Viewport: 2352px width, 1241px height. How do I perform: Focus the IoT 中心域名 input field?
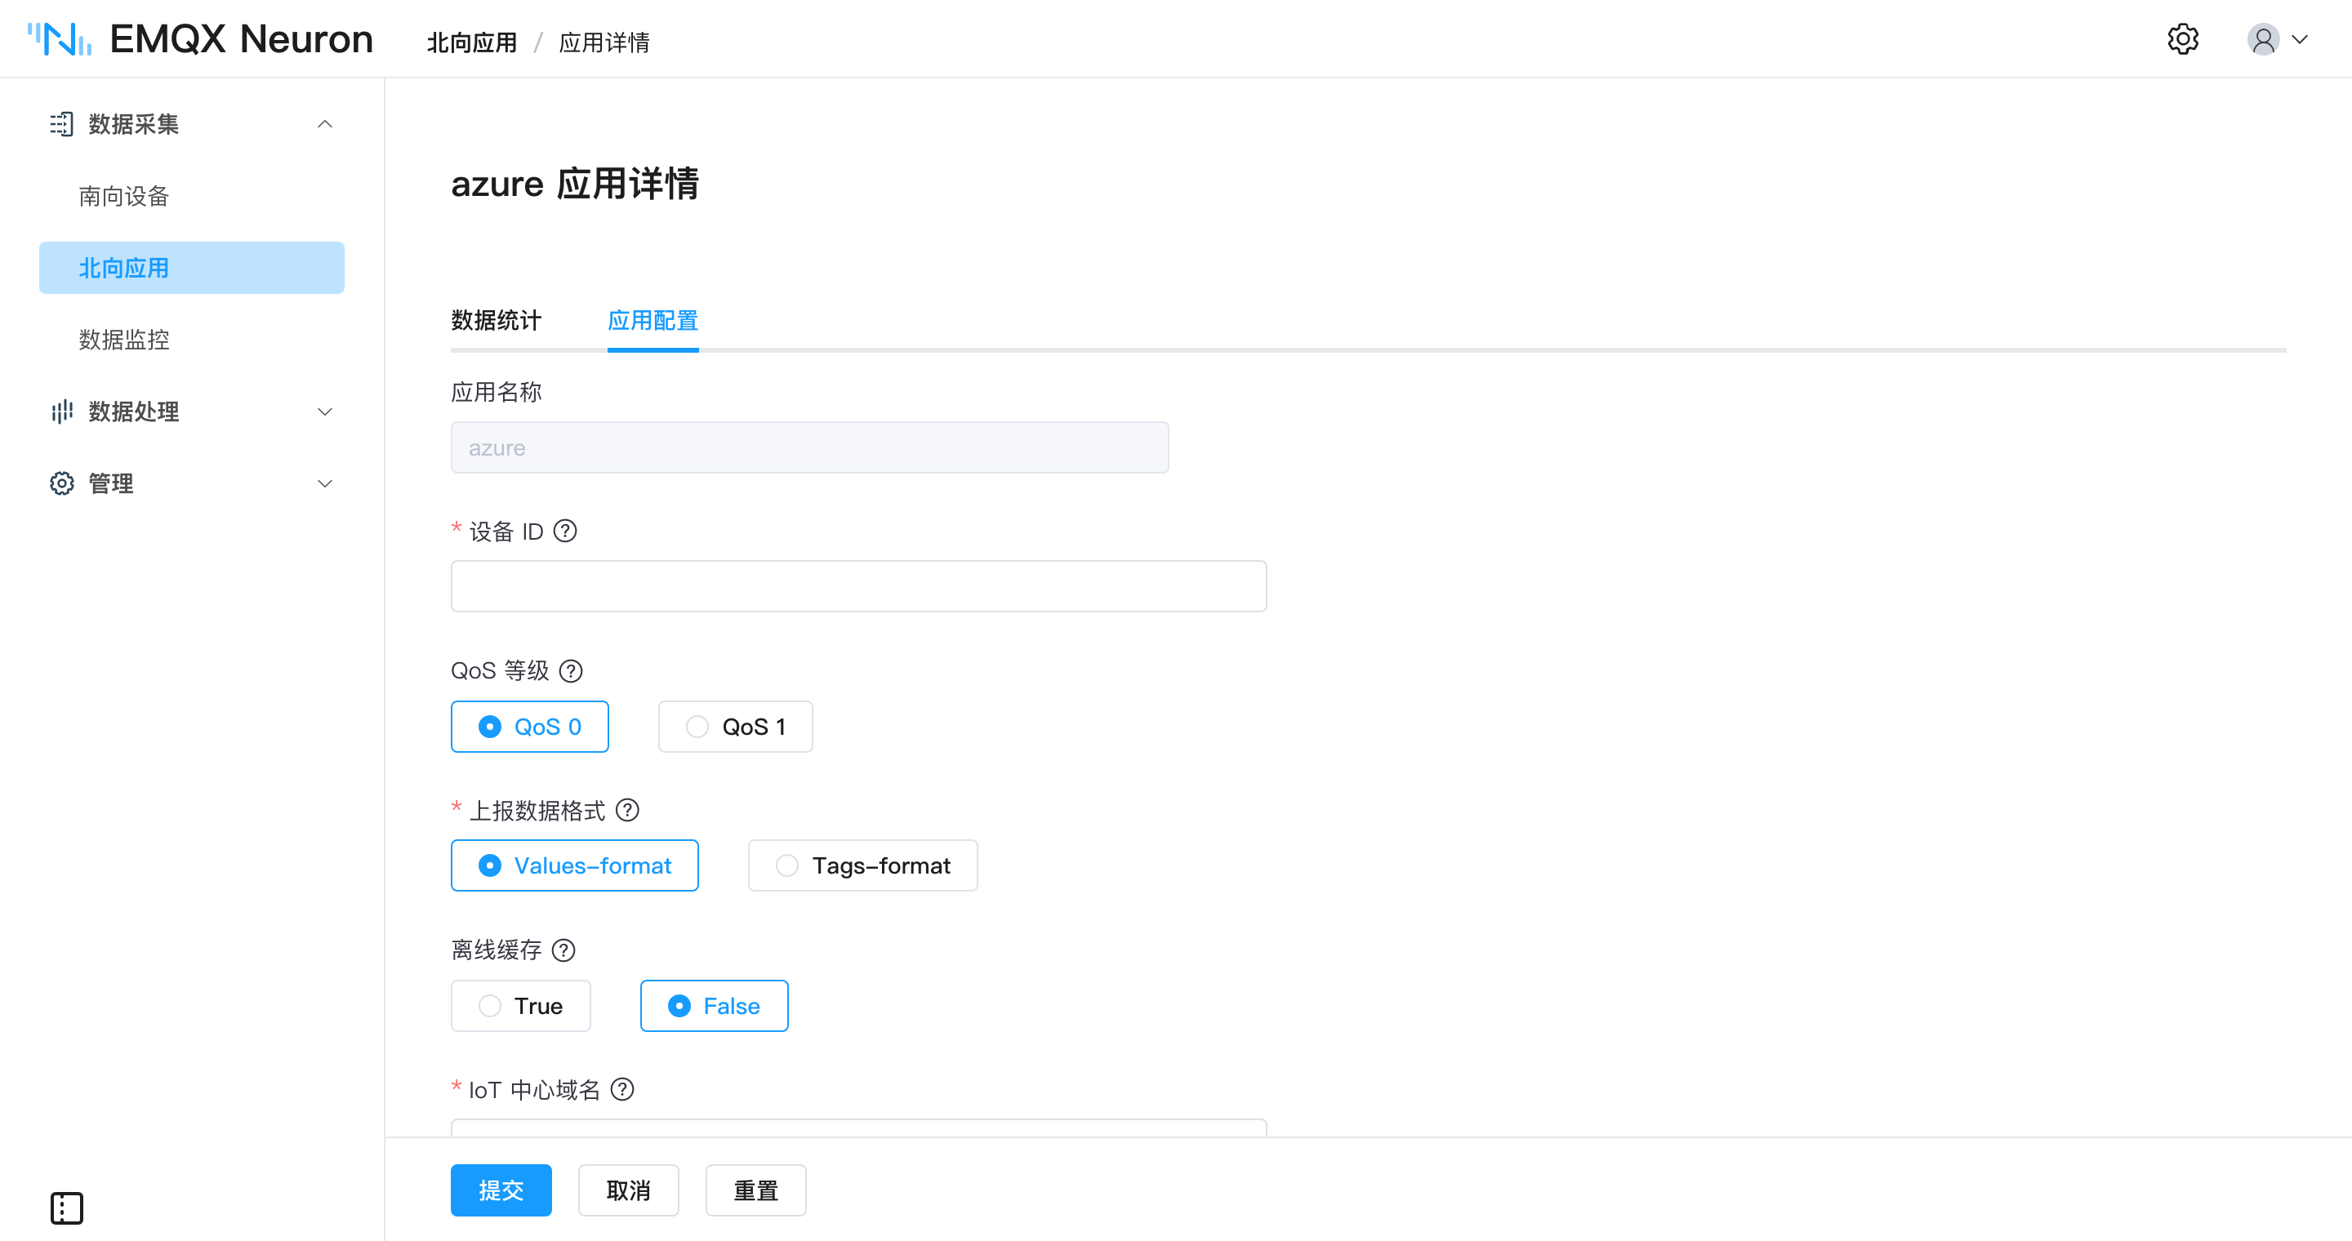tap(858, 1128)
